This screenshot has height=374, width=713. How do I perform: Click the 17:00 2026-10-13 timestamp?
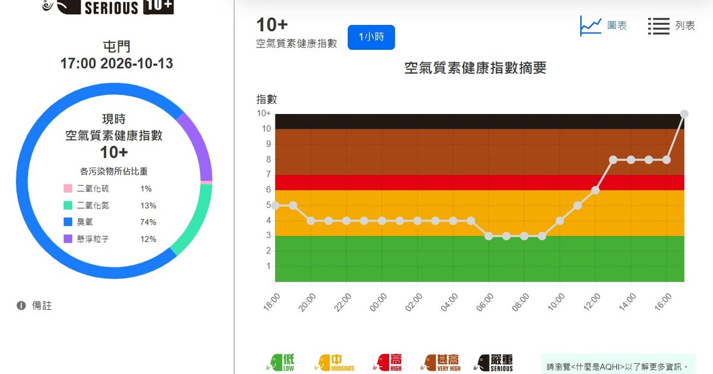coord(116,63)
